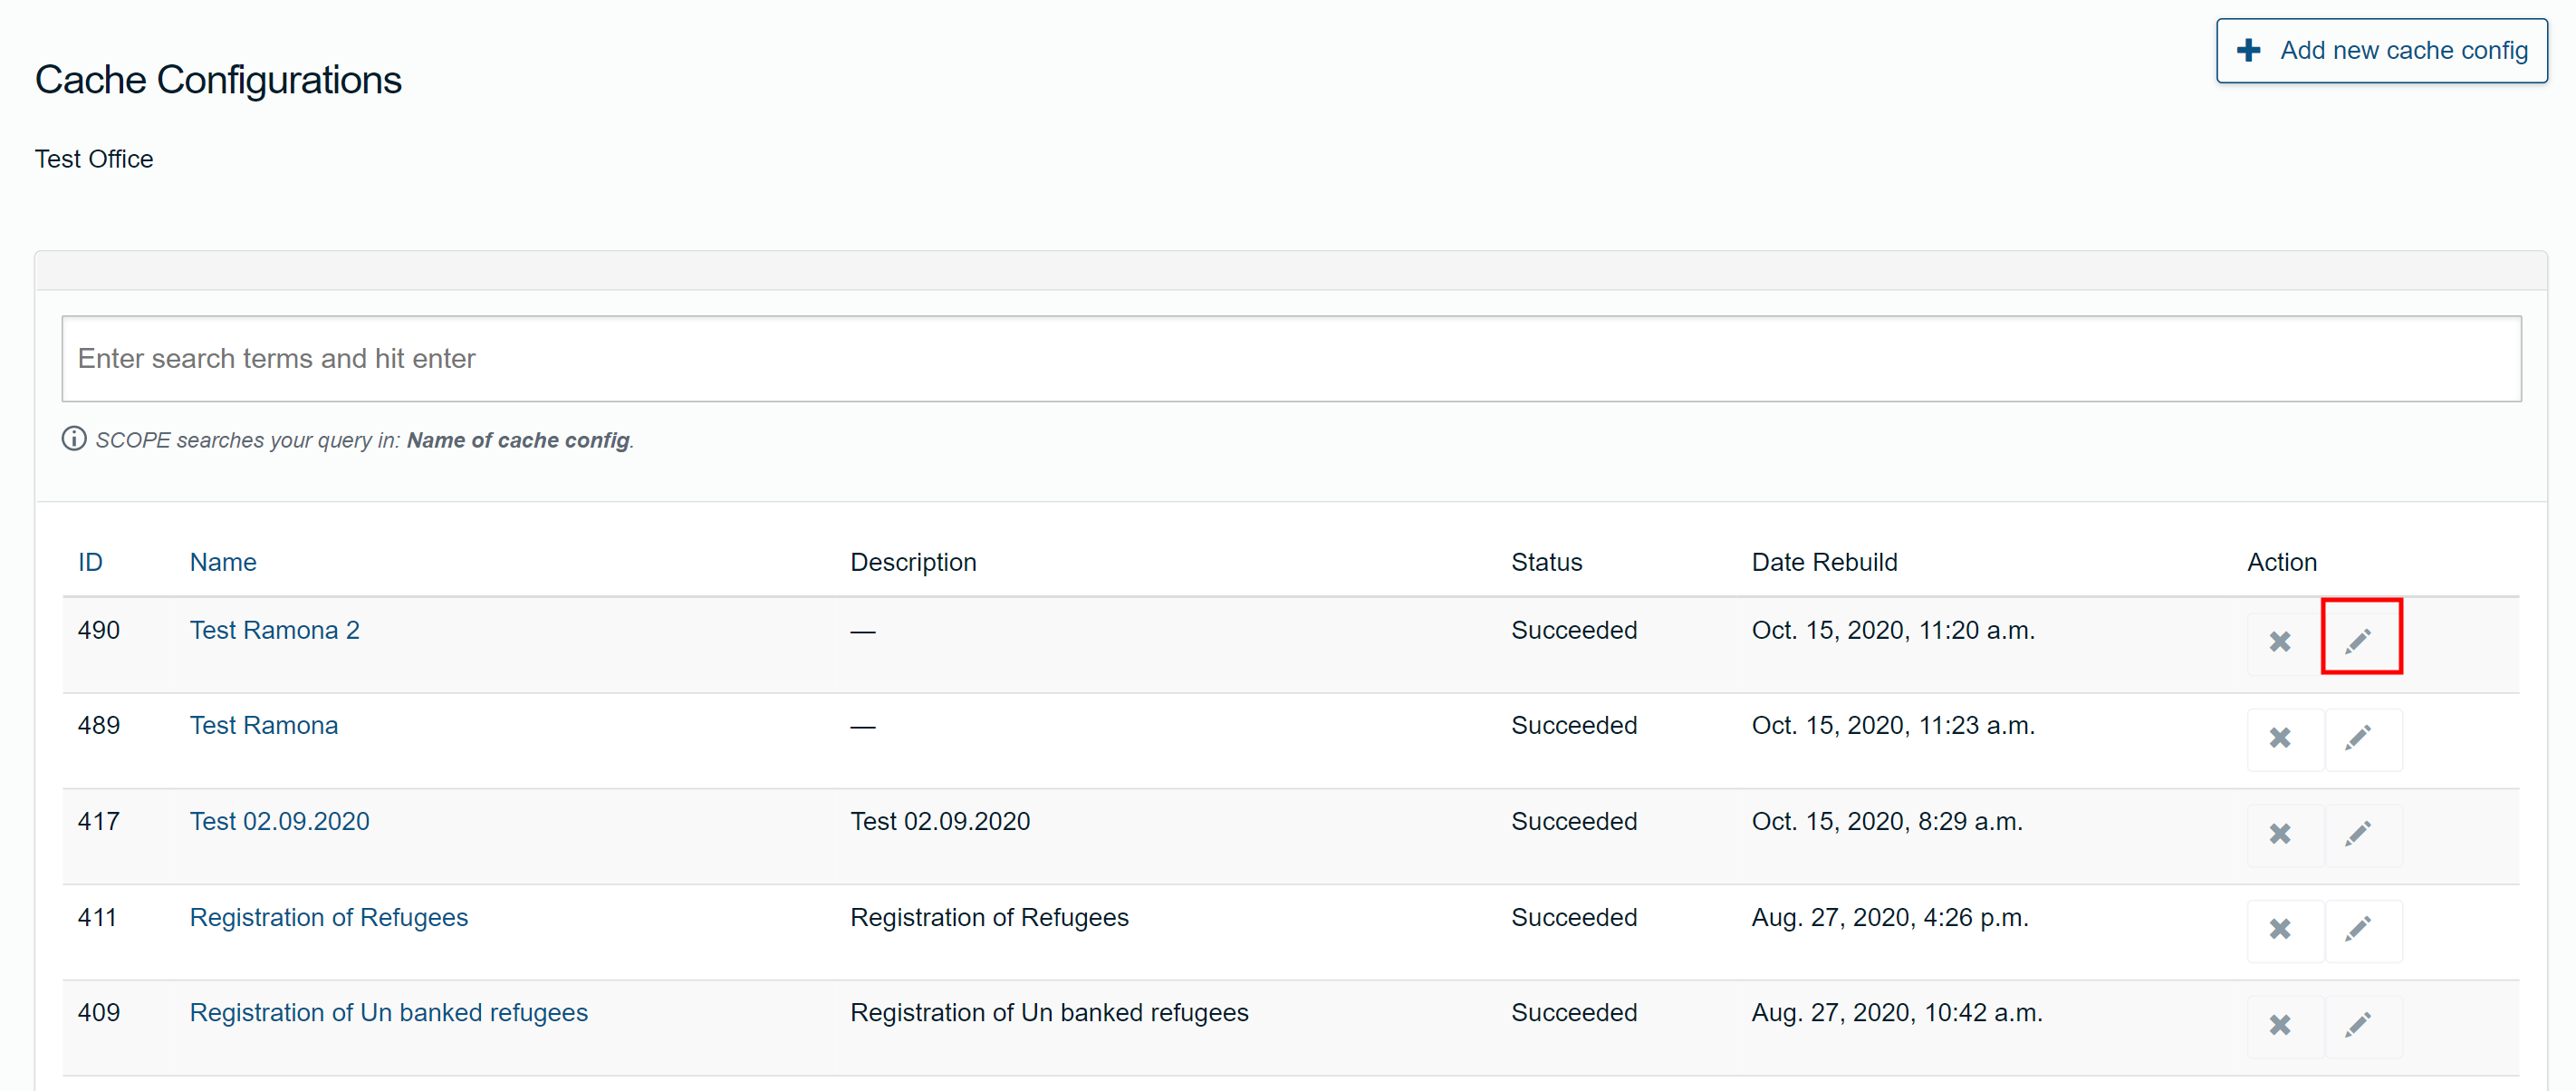The width and height of the screenshot is (2576, 1091).
Task: Open the Test Ramona 2 cache config
Action: (x=274, y=630)
